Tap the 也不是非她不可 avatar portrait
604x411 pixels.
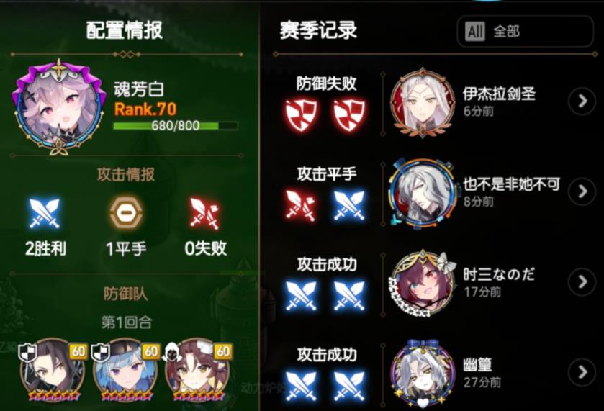pos(423,192)
